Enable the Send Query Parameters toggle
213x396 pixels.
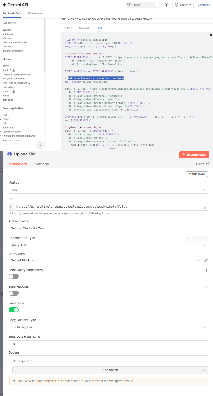coord(14,276)
